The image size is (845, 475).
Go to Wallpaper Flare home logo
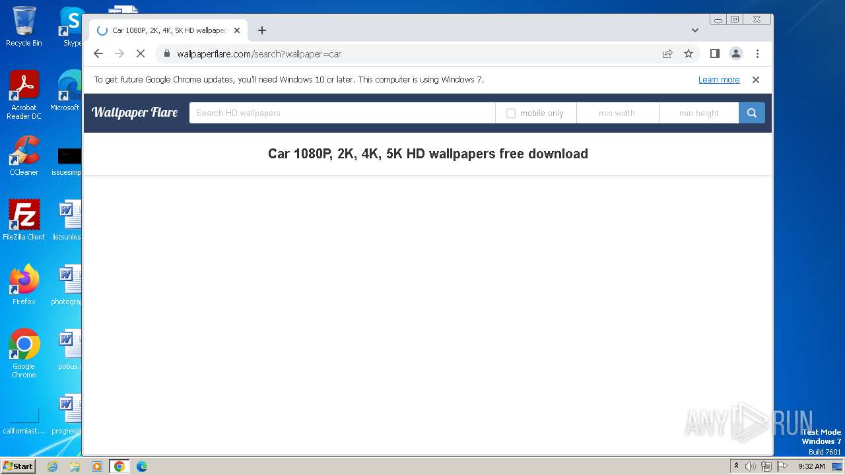click(x=135, y=113)
